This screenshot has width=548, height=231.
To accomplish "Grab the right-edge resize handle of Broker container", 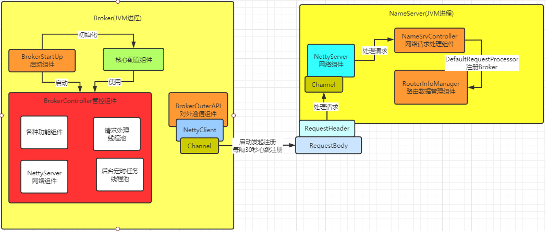I will (234, 115).
